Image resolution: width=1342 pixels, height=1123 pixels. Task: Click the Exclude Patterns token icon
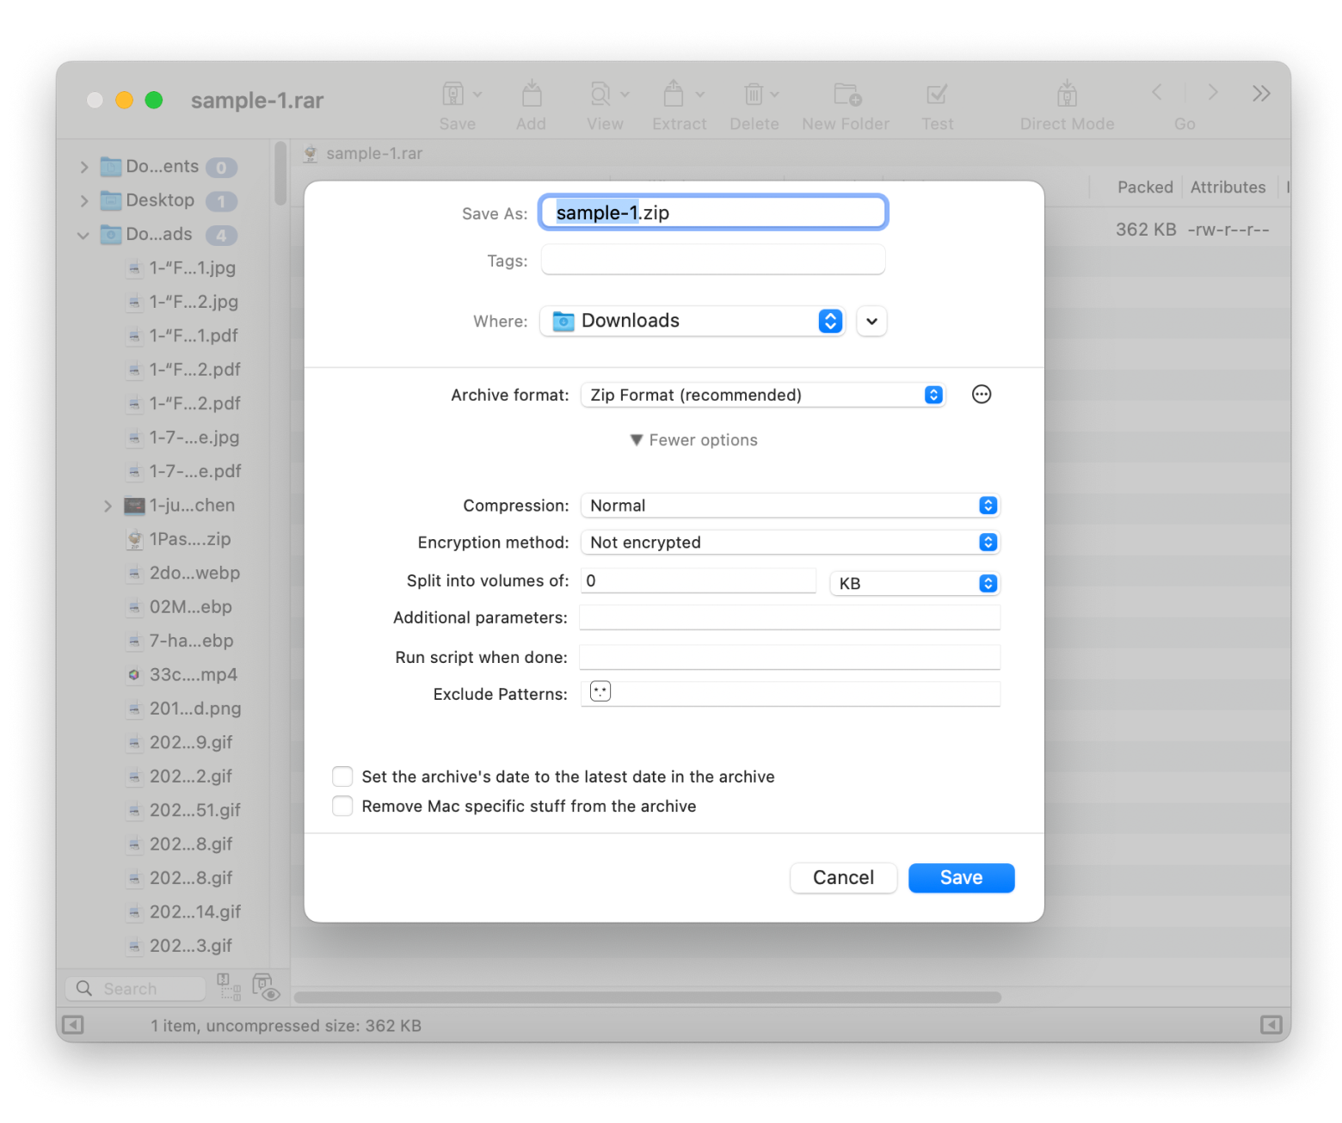600,691
